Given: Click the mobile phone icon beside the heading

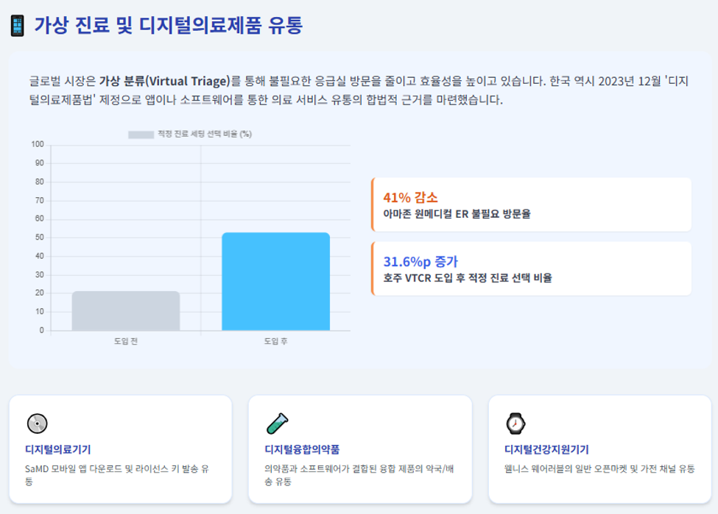Looking at the screenshot, I should pyautogui.click(x=18, y=26).
